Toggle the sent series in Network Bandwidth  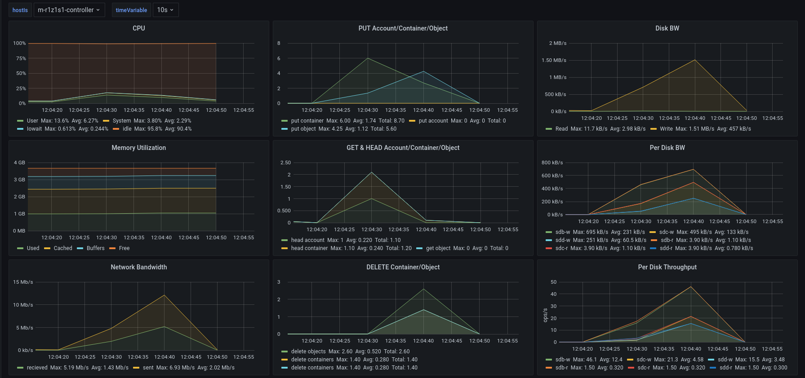[148, 368]
